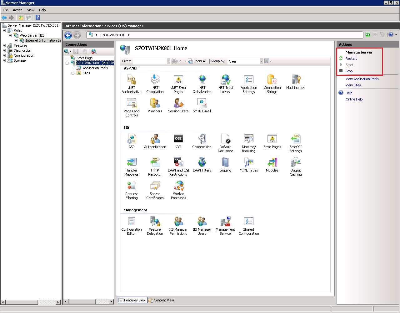This screenshot has width=400, height=313.
Task: Open the .NET Globalization feature
Action: point(202,84)
